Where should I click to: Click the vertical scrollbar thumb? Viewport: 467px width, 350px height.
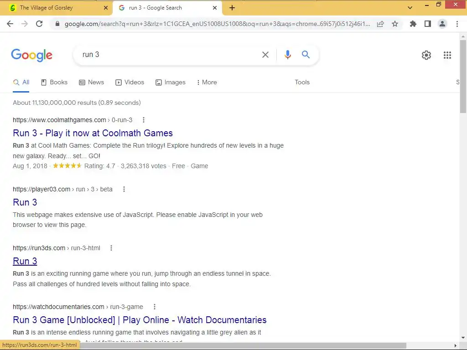coord(463,77)
